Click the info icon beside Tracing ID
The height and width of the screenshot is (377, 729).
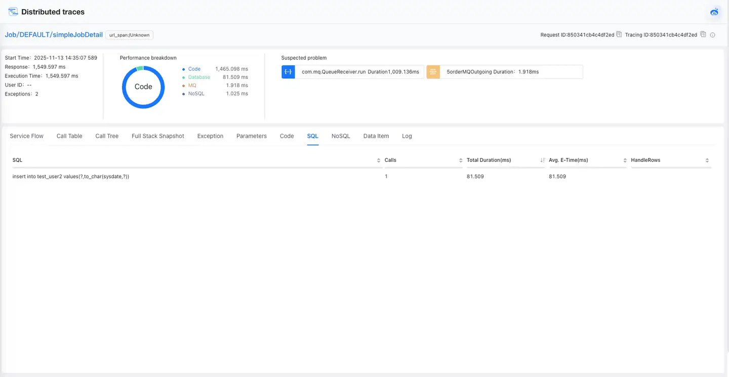[x=713, y=35]
